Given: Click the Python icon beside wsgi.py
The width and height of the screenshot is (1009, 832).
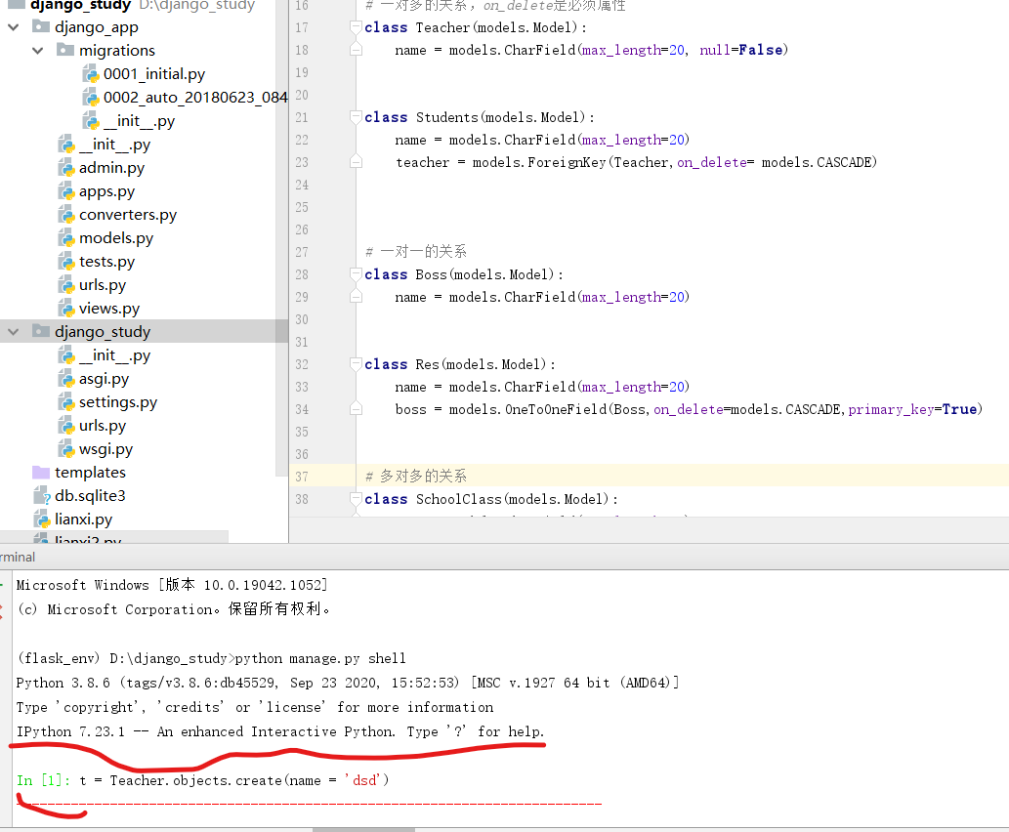Looking at the screenshot, I should coord(66,449).
